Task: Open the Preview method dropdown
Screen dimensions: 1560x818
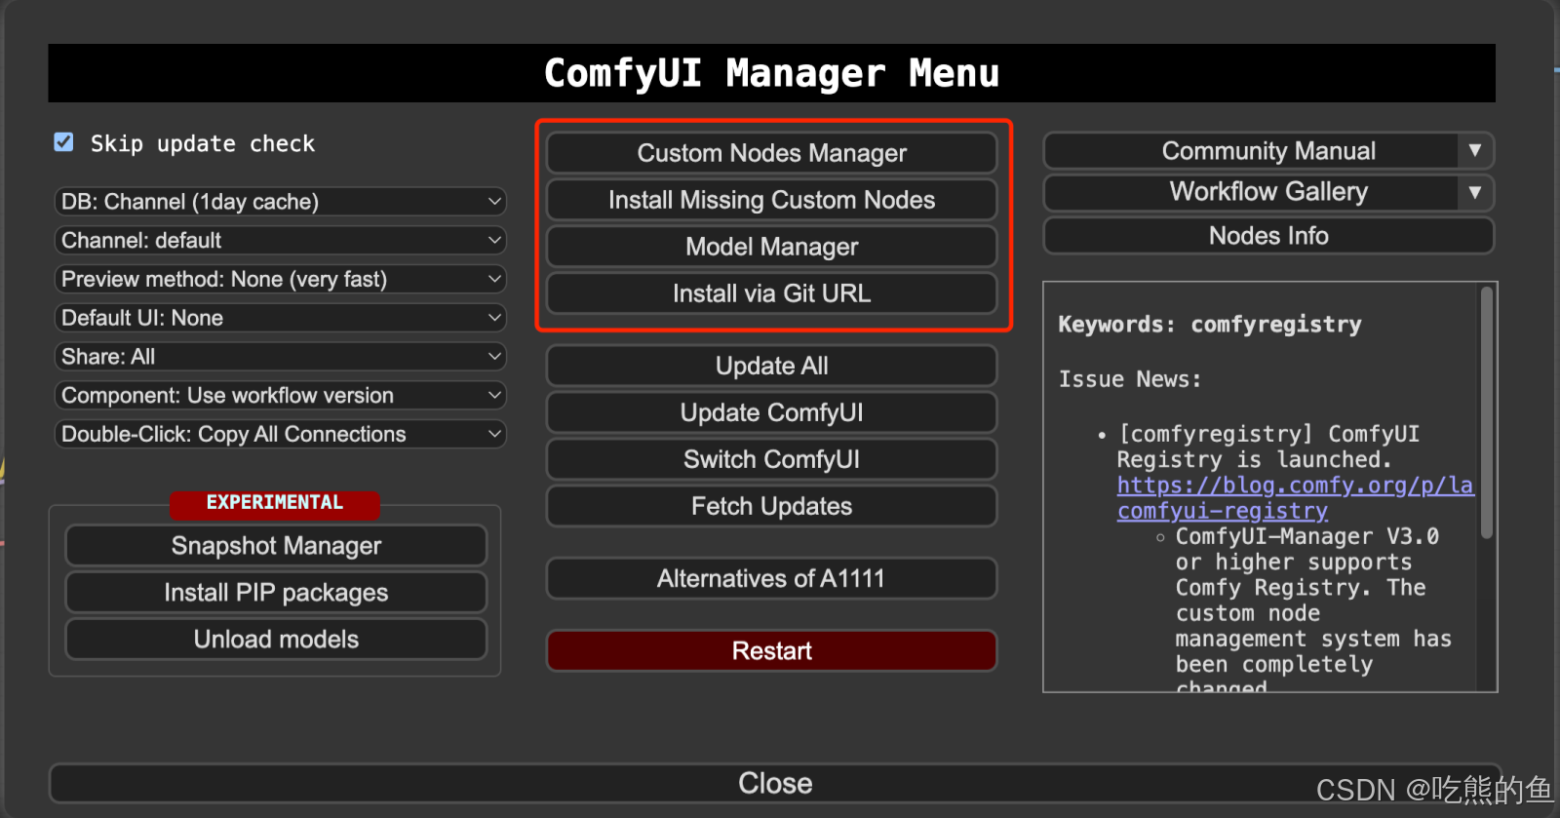Action: point(280,279)
